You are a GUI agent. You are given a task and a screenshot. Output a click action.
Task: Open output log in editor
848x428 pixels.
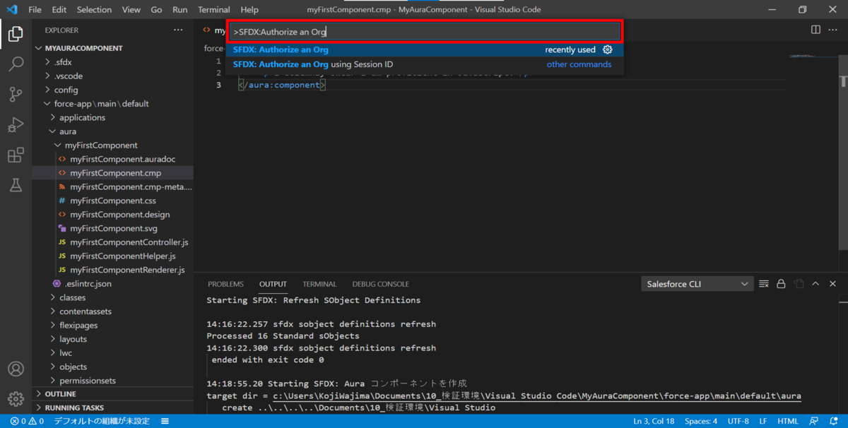click(799, 284)
